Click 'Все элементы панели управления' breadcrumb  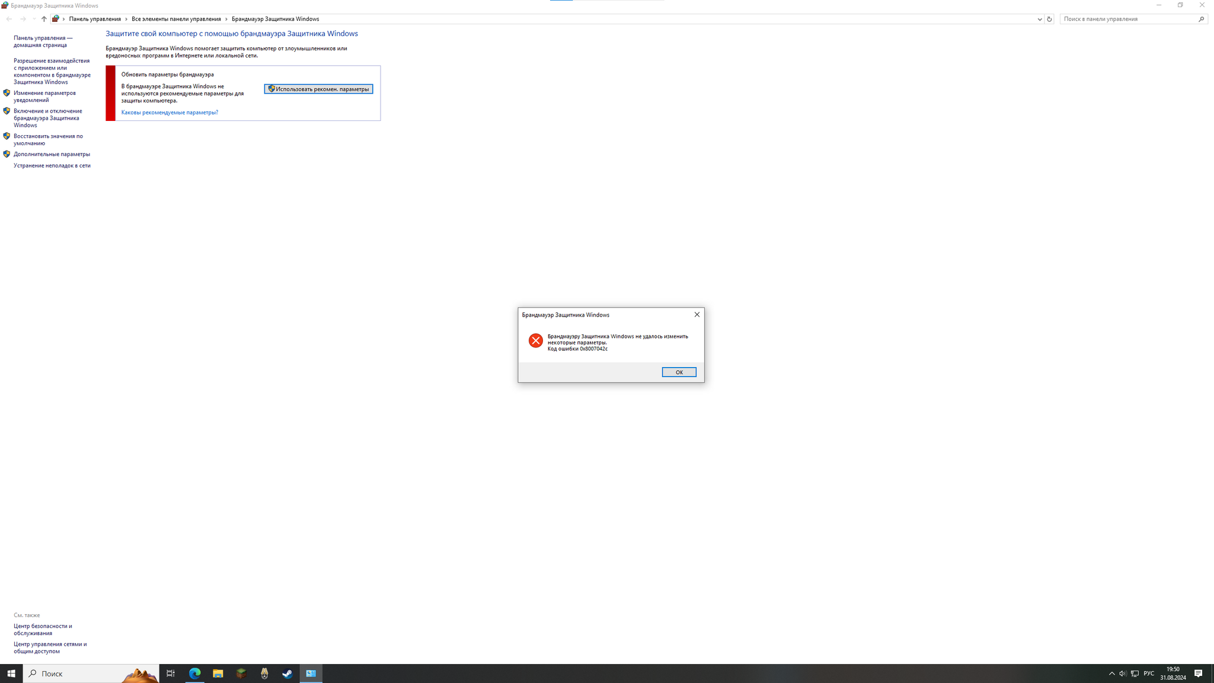pyautogui.click(x=176, y=19)
